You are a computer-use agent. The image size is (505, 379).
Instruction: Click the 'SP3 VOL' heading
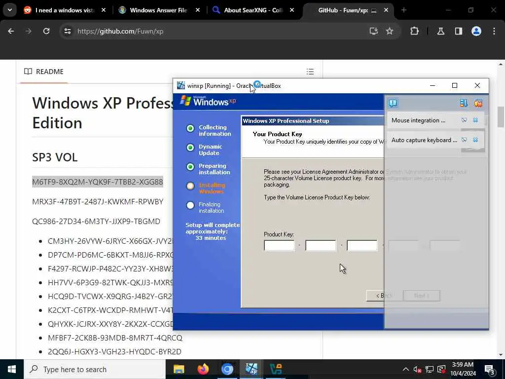click(55, 157)
